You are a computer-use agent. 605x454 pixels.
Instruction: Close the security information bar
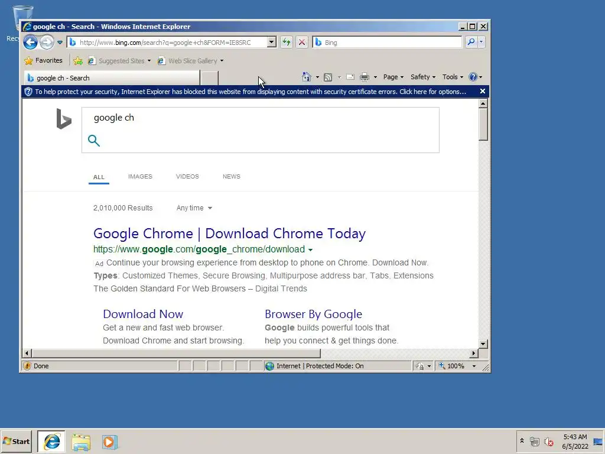coord(482,91)
